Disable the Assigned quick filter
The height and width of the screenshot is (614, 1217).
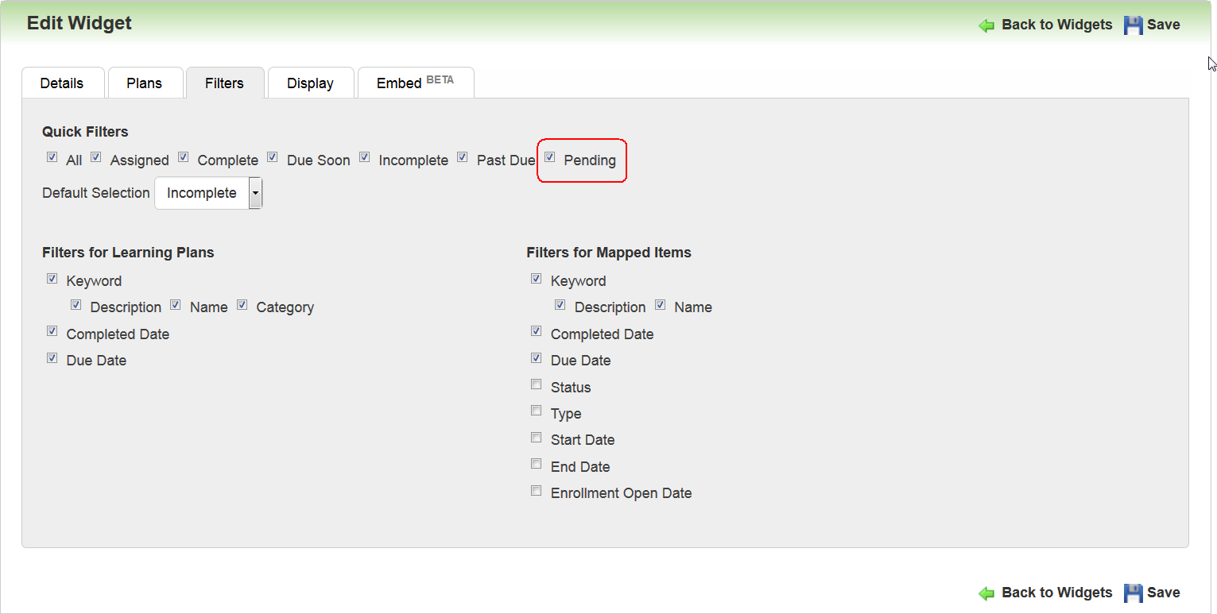[x=96, y=157]
